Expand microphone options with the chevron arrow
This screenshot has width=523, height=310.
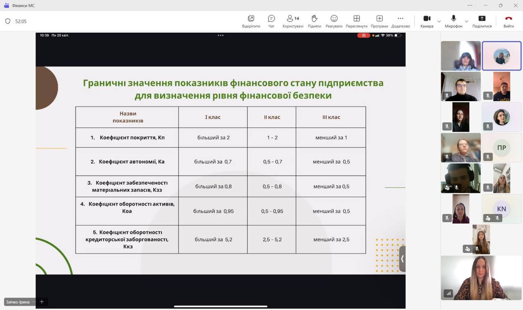tap(466, 21)
